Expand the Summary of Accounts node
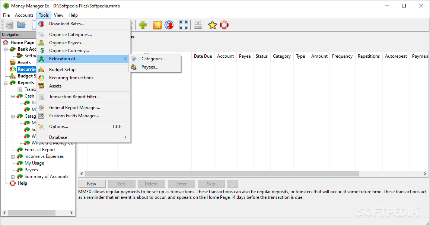Image resolution: width=430 pixels, height=226 pixels. point(13,177)
